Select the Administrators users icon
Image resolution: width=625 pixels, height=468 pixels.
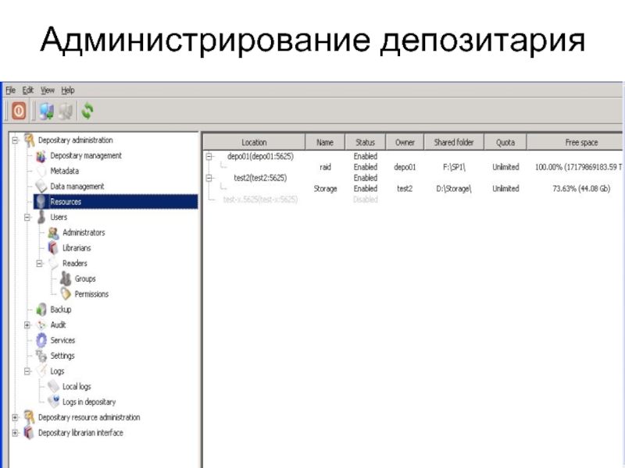tap(53, 232)
